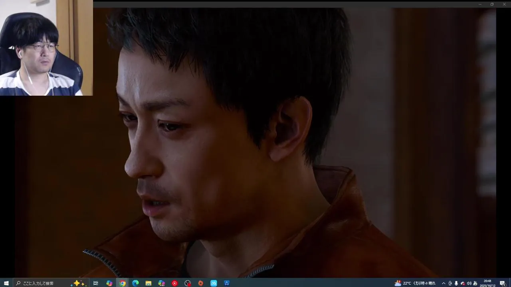
Task: Click the microphone tray icon
Action: (x=456, y=283)
